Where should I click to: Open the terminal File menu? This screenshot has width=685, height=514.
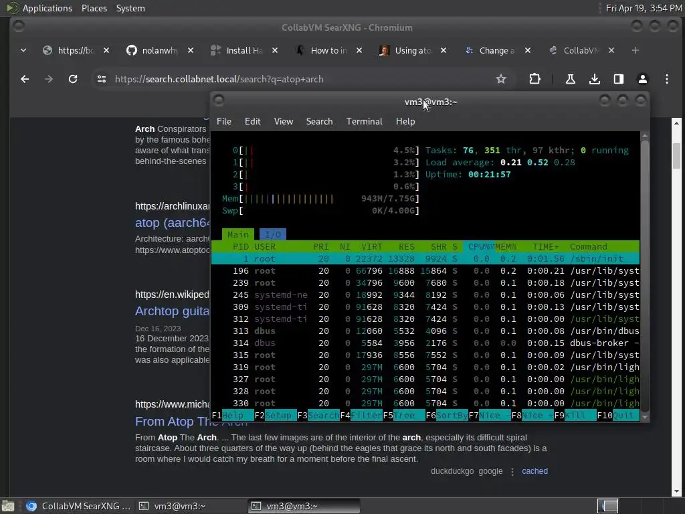pyautogui.click(x=223, y=122)
